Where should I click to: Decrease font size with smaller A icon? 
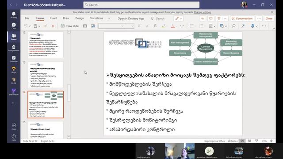point(147,26)
